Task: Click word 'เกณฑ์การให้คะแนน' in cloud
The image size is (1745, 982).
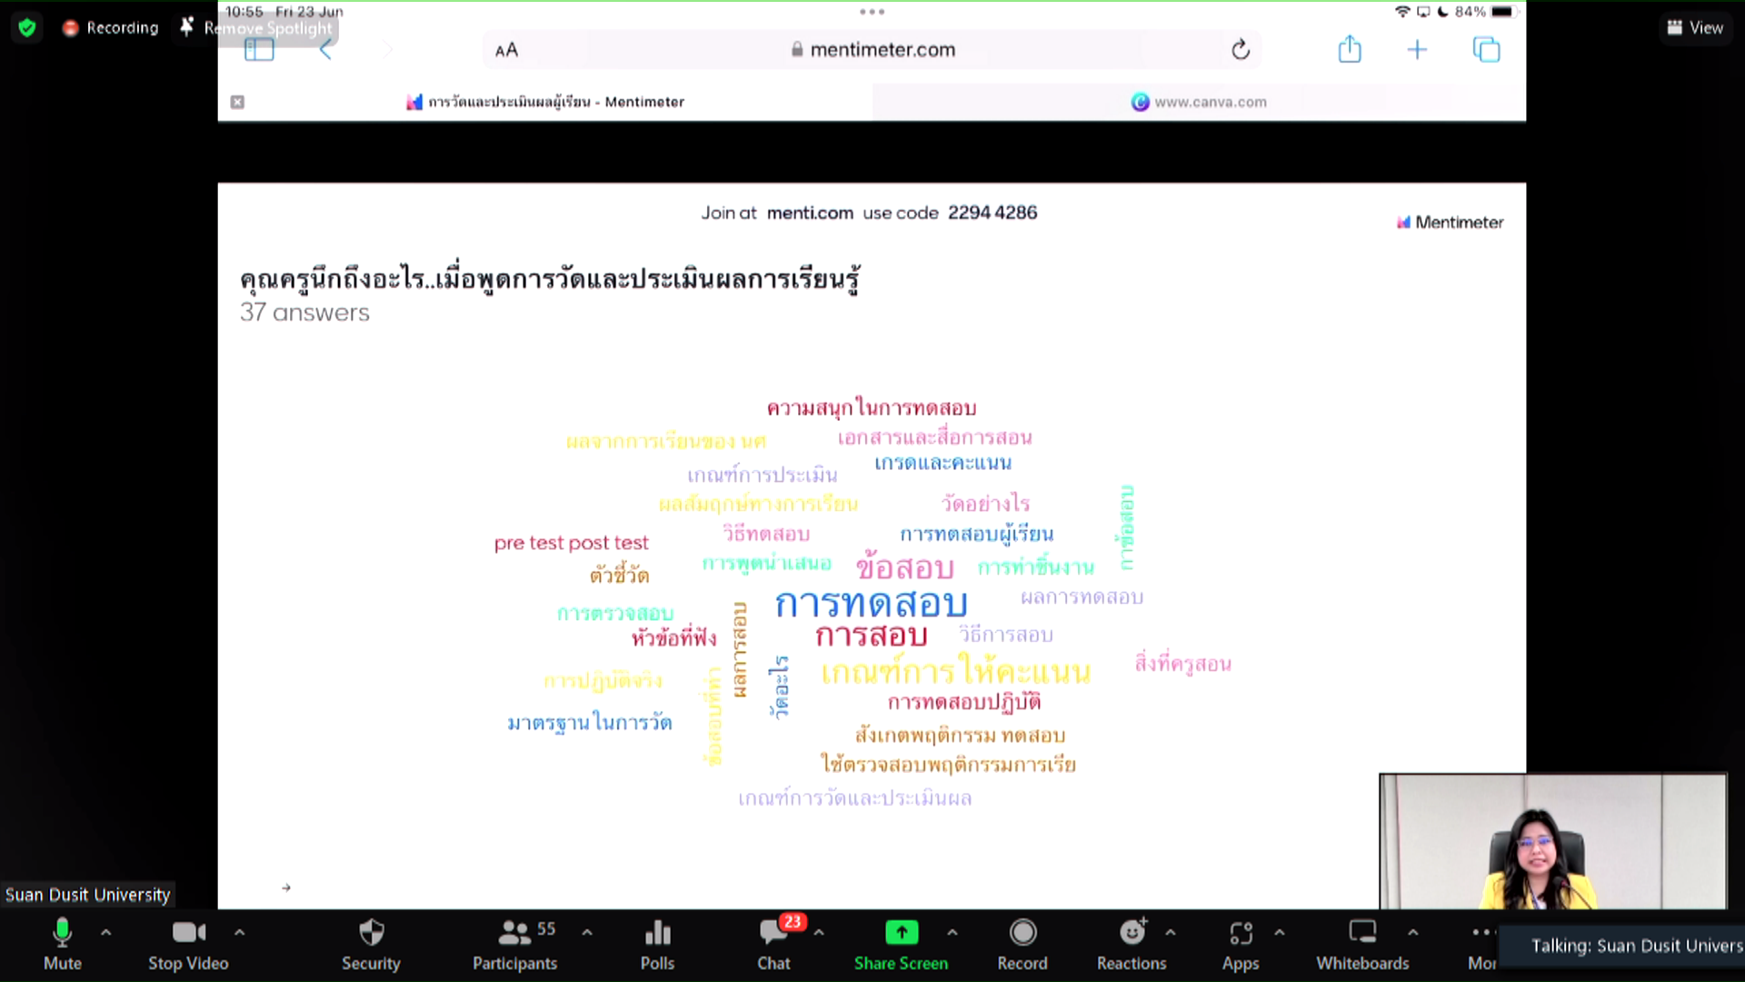Action: point(955,672)
